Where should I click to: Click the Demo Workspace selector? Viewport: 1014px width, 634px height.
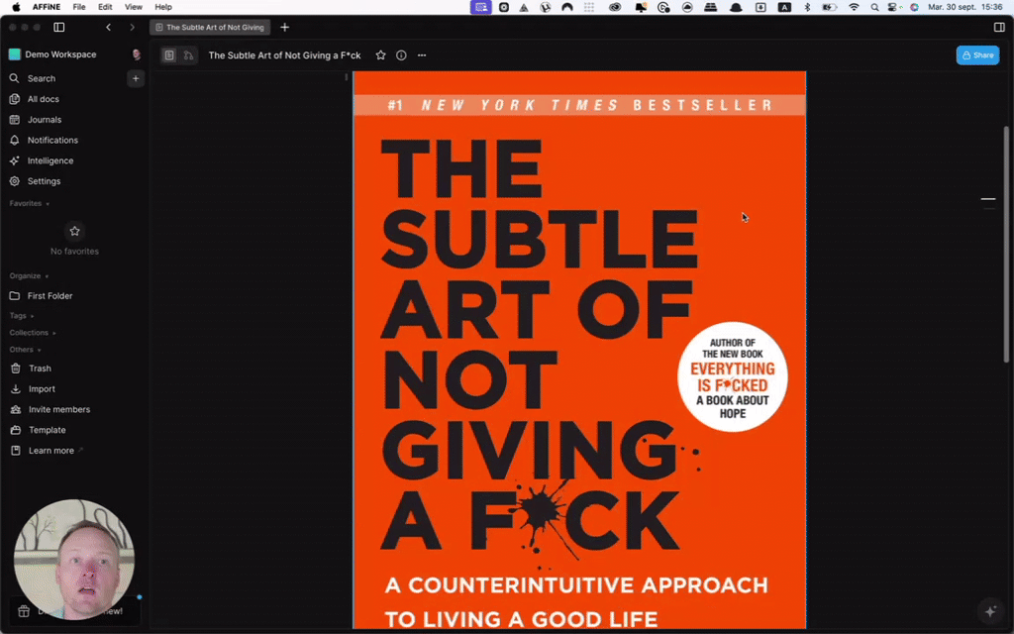click(53, 55)
